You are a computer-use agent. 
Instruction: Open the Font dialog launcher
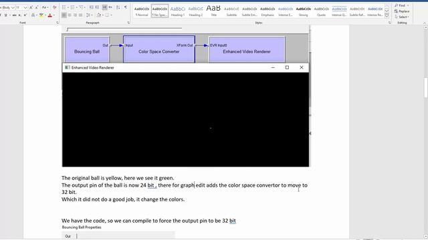[58, 23]
